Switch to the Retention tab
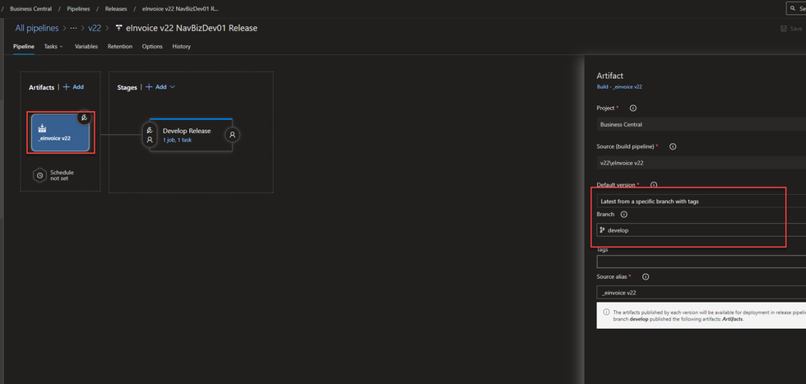 (120, 46)
